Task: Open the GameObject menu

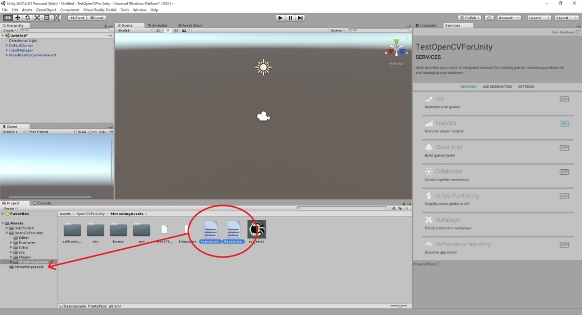Action: (x=46, y=10)
